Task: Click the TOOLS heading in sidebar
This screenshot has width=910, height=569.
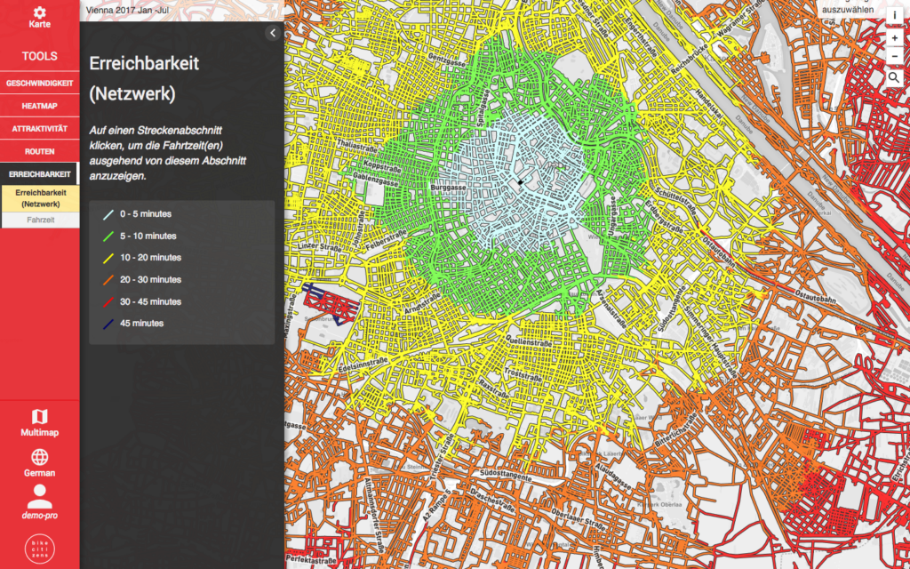Action: pyautogui.click(x=39, y=56)
